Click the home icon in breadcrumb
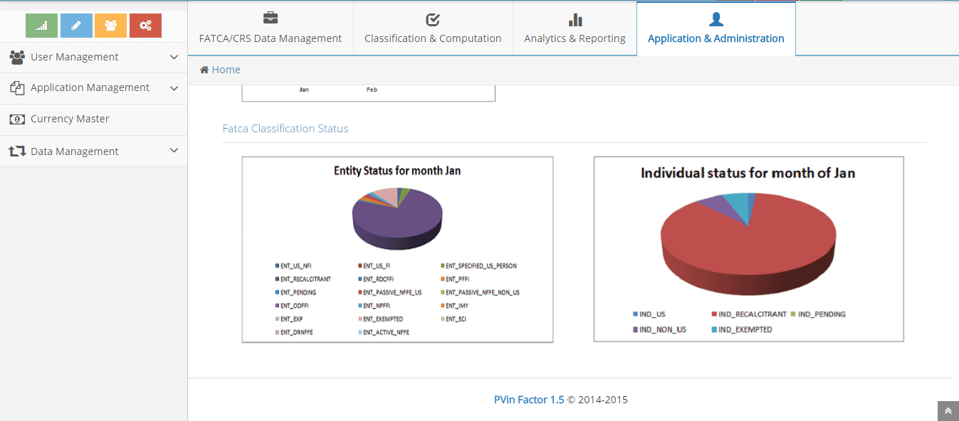The height and width of the screenshot is (421, 959). (204, 70)
